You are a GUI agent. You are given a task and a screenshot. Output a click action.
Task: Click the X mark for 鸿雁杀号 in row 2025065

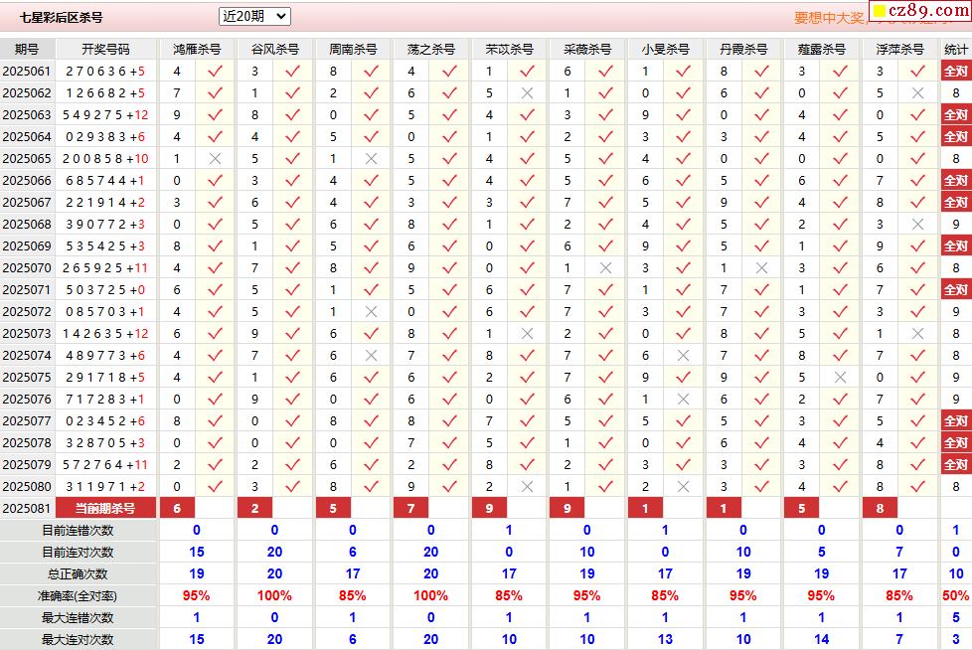point(215,159)
